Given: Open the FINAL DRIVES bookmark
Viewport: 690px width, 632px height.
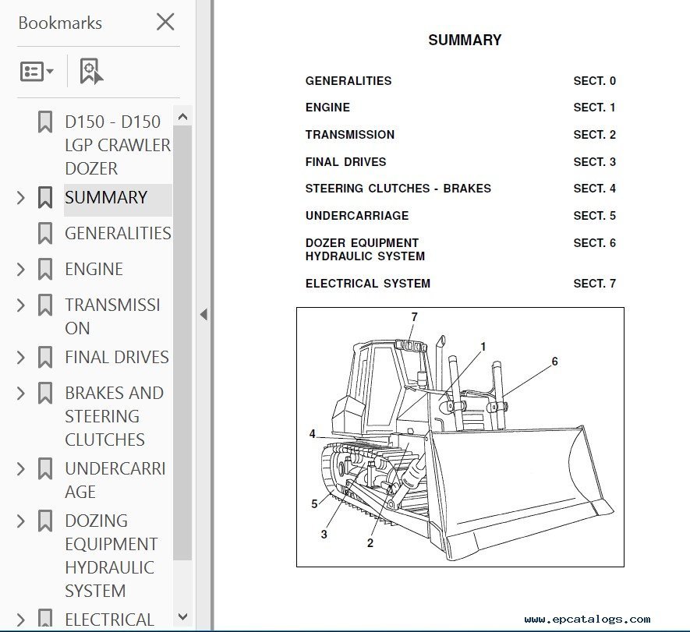Looking at the screenshot, I should click(117, 357).
